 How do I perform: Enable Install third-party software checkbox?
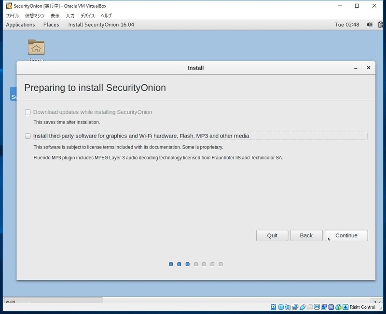[28, 136]
